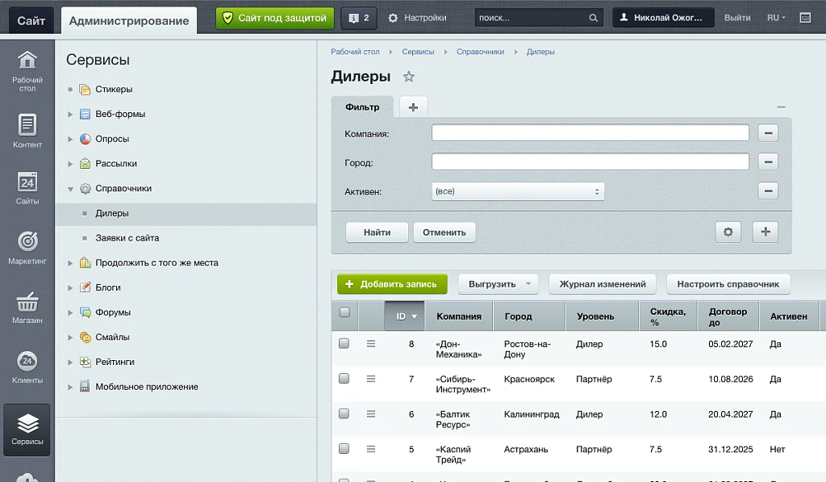Open the Маркетинг section icon
Screen dimensions: 826x482
pyautogui.click(x=27, y=247)
